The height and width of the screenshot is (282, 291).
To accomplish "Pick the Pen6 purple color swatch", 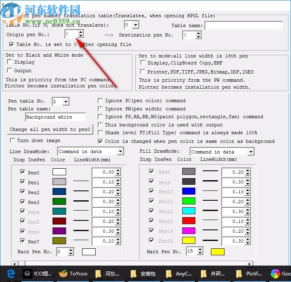I will [59, 231].
